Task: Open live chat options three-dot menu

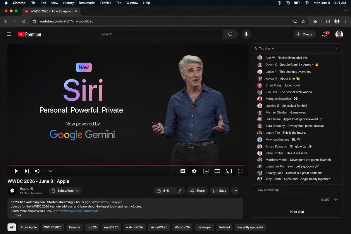Action: pos(336,49)
